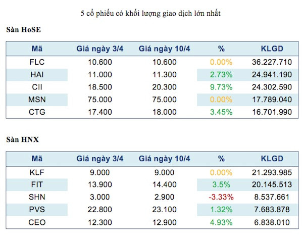This screenshot has height=241, width=303.
Task: Select the HAI ticker in HoSE table
Action: point(37,75)
